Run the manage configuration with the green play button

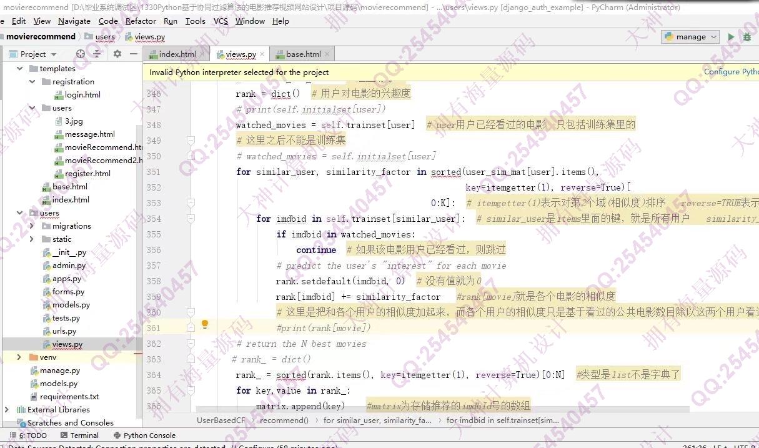click(x=731, y=37)
